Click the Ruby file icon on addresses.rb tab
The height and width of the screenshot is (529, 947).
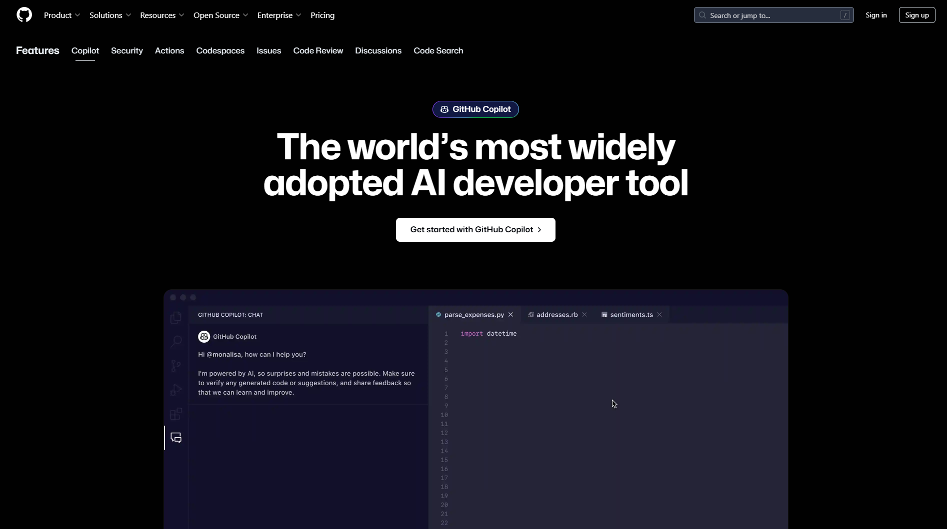click(531, 315)
